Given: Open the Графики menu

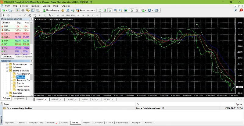Looking at the screenshot, I should click(x=35, y=6).
